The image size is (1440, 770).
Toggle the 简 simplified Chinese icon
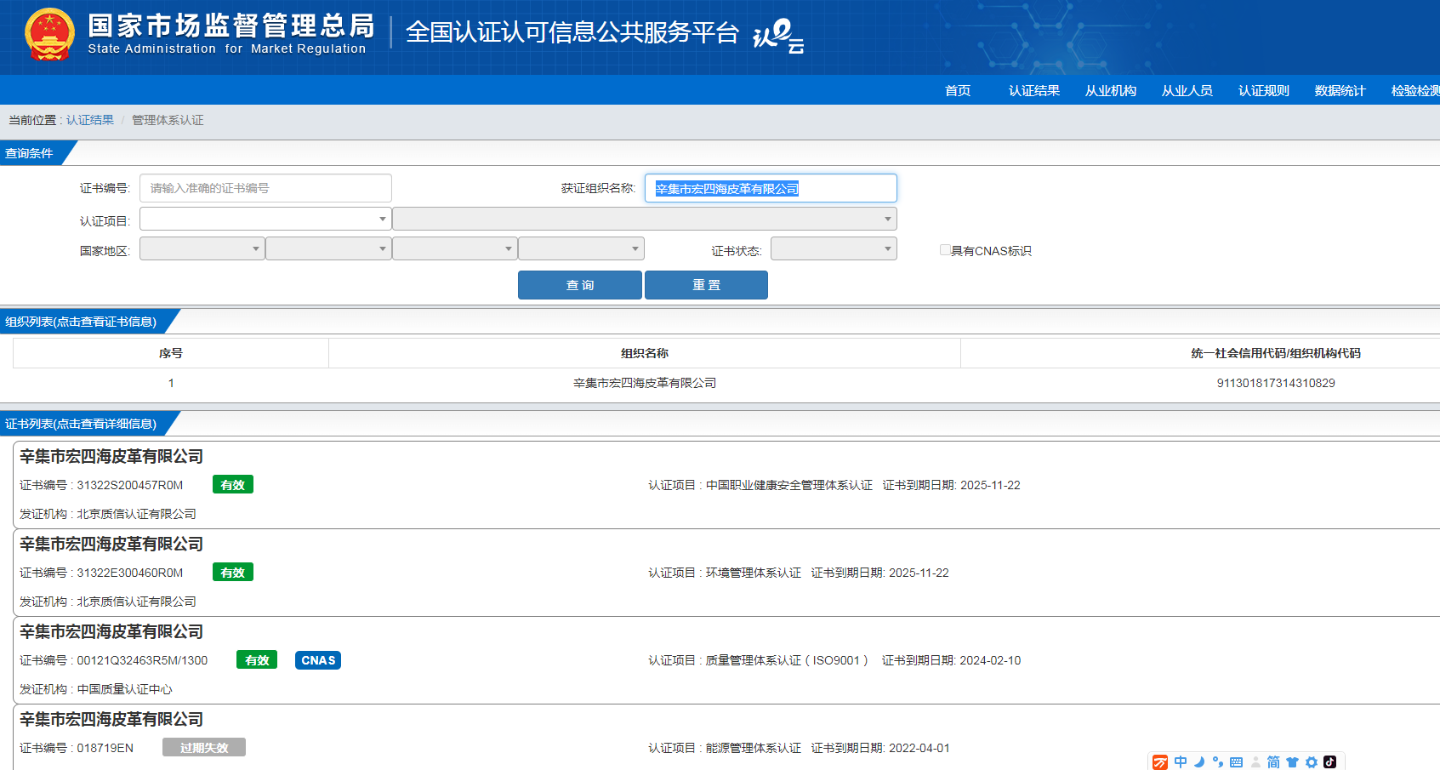click(x=1273, y=762)
